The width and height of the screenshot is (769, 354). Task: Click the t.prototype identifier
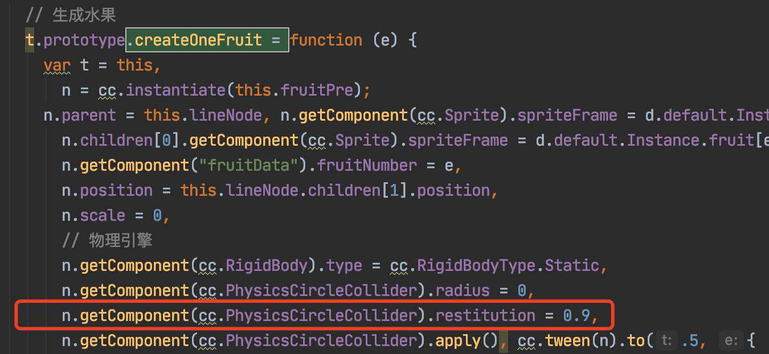[x=75, y=40]
